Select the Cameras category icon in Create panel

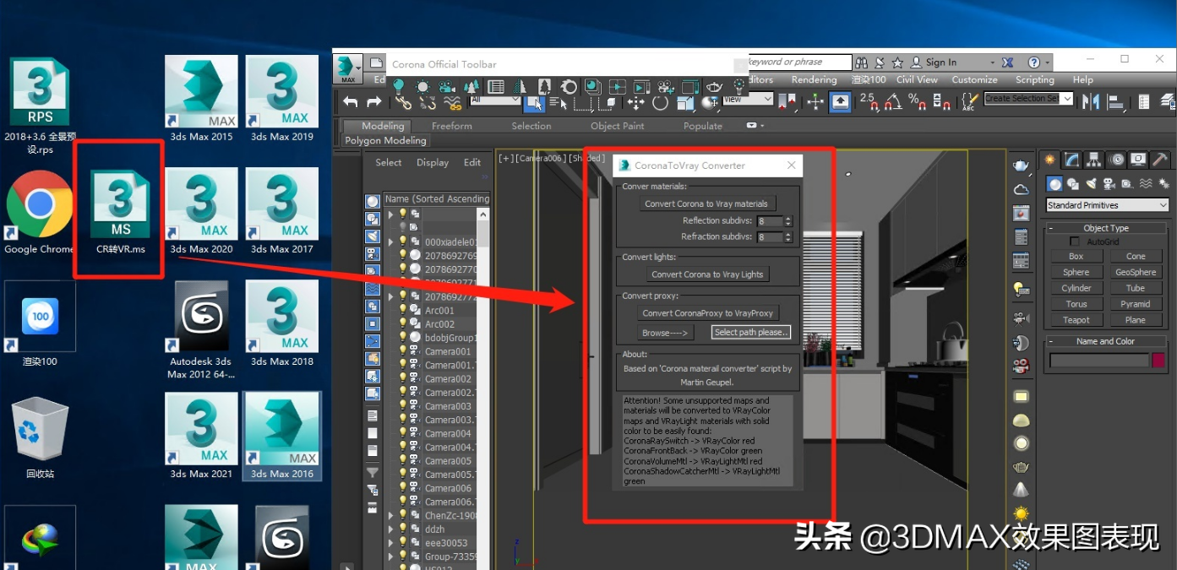[x=1110, y=183]
